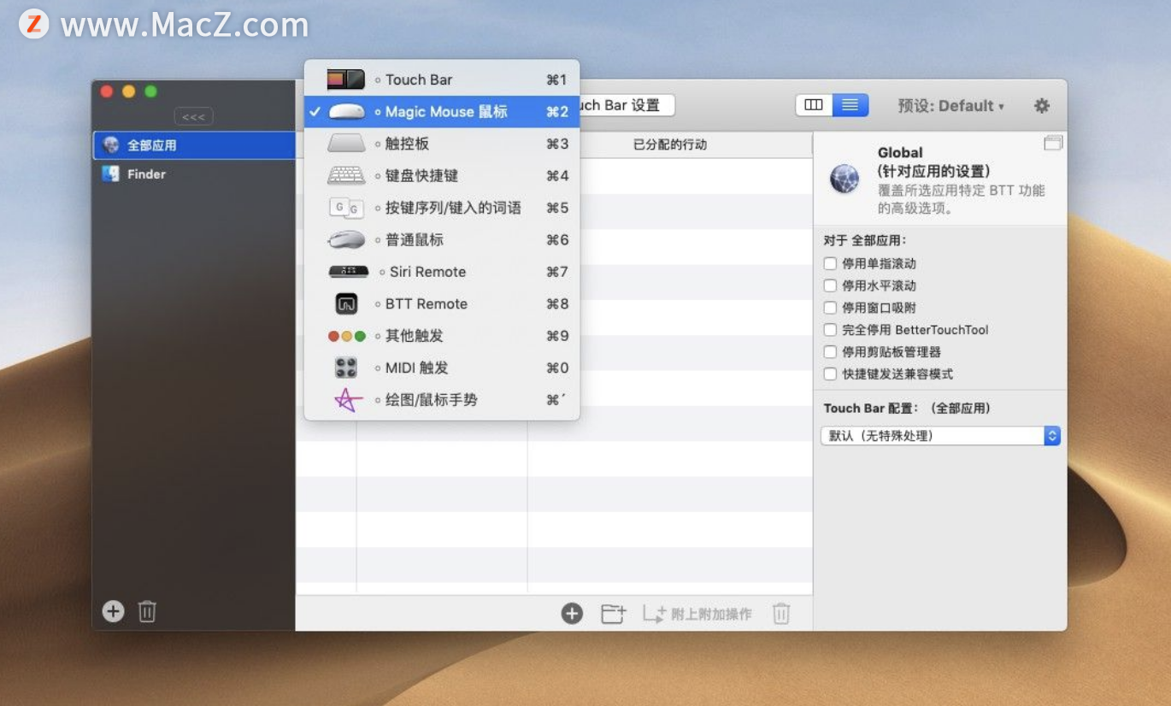Click the Finder app icon in sidebar
Screen dimensions: 1171x706
(x=110, y=174)
